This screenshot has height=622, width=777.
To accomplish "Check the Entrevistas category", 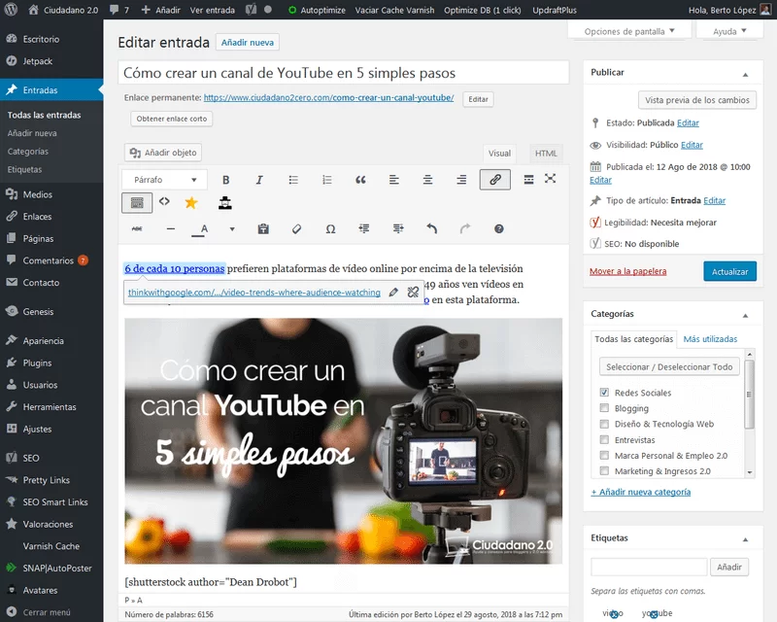I will click(x=604, y=439).
